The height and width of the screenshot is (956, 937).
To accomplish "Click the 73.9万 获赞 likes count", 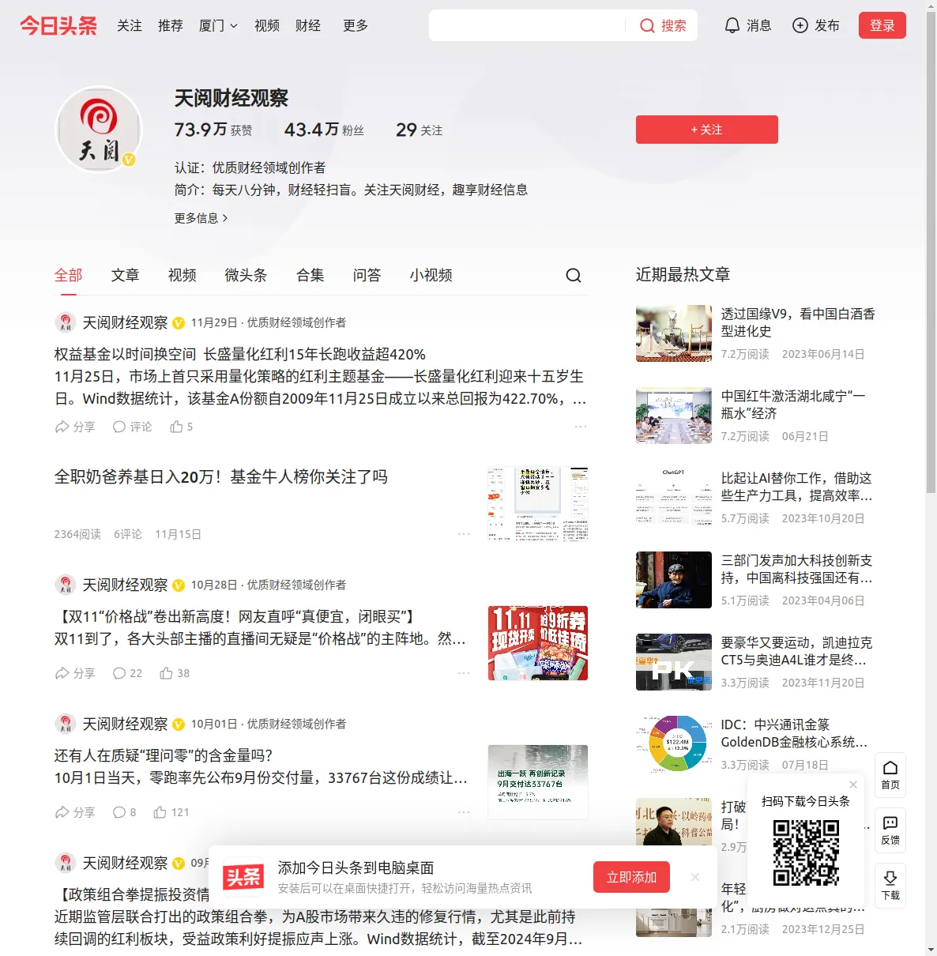I will point(213,130).
